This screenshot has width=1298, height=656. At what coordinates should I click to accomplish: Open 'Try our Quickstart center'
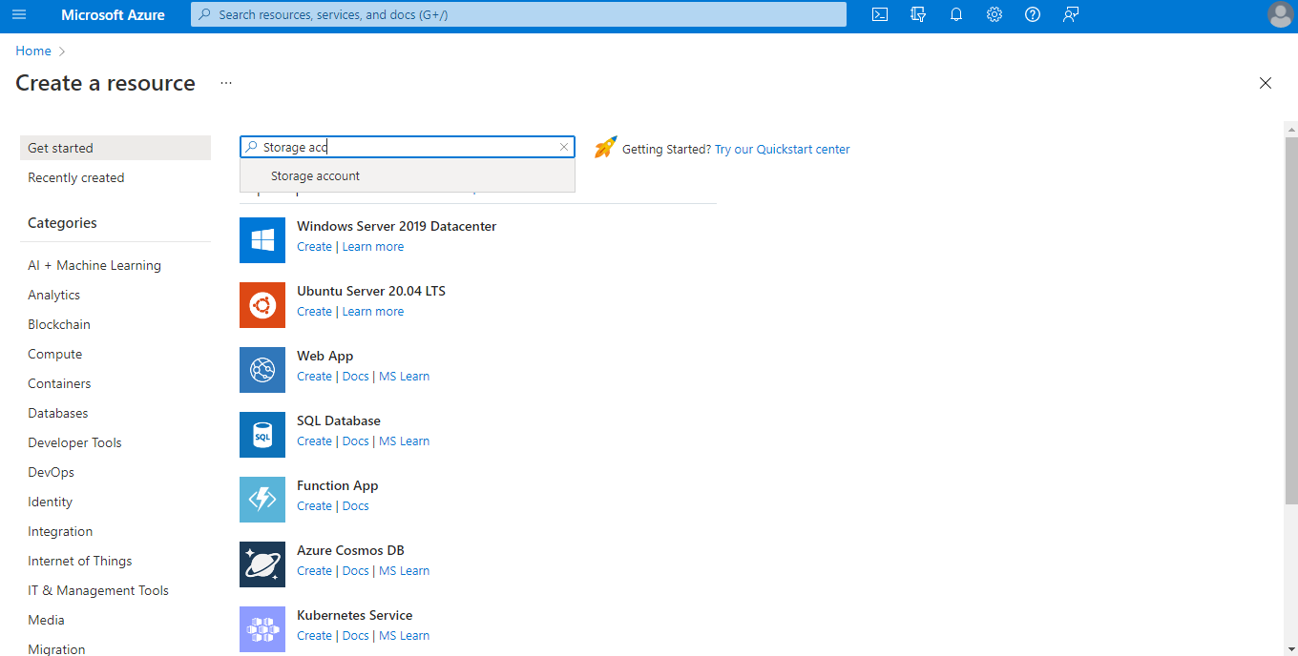click(782, 149)
